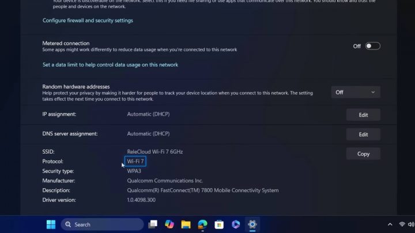Select the SSID value ReleCloud Wi-Fi 7 6GHz
This screenshot has width=415, height=233.
pos(155,152)
